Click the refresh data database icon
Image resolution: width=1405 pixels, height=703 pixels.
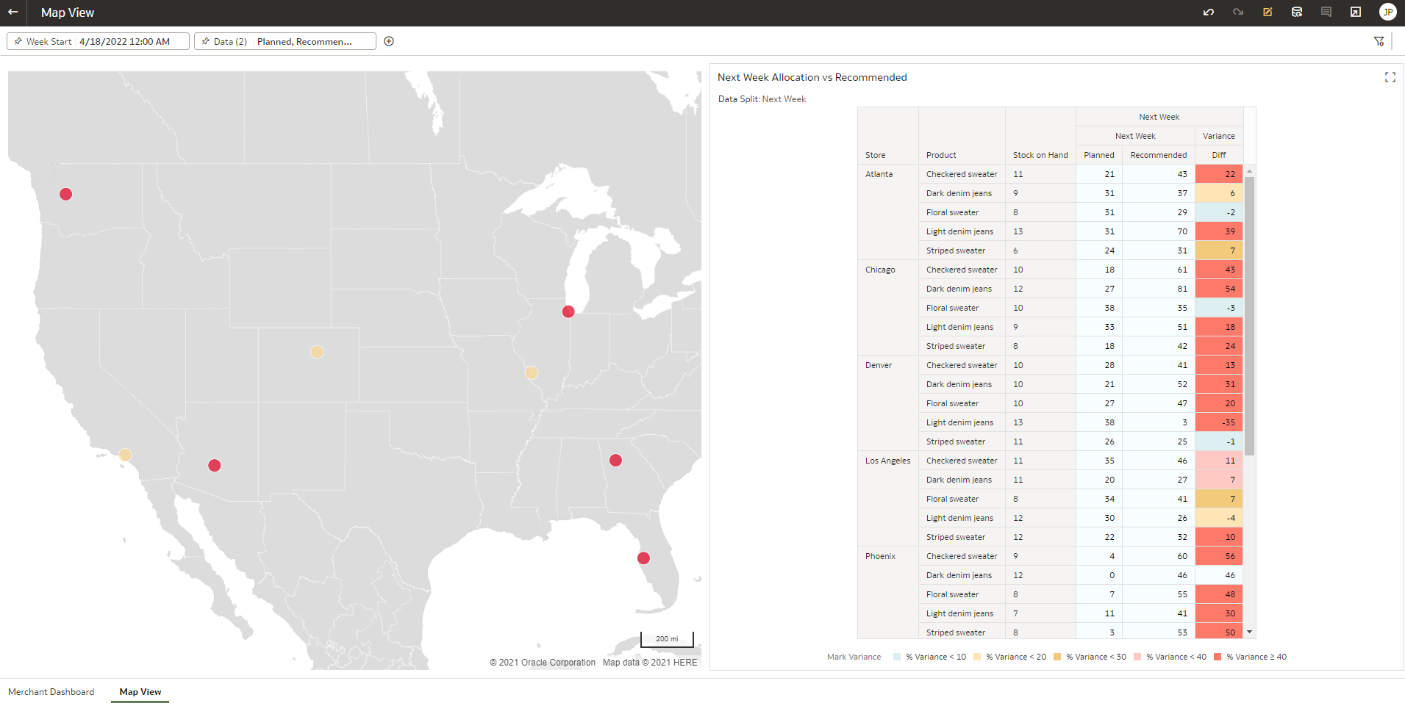tap(1297, 12)
